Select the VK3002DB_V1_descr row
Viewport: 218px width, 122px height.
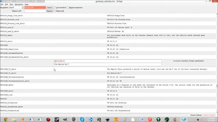[108, 69]
